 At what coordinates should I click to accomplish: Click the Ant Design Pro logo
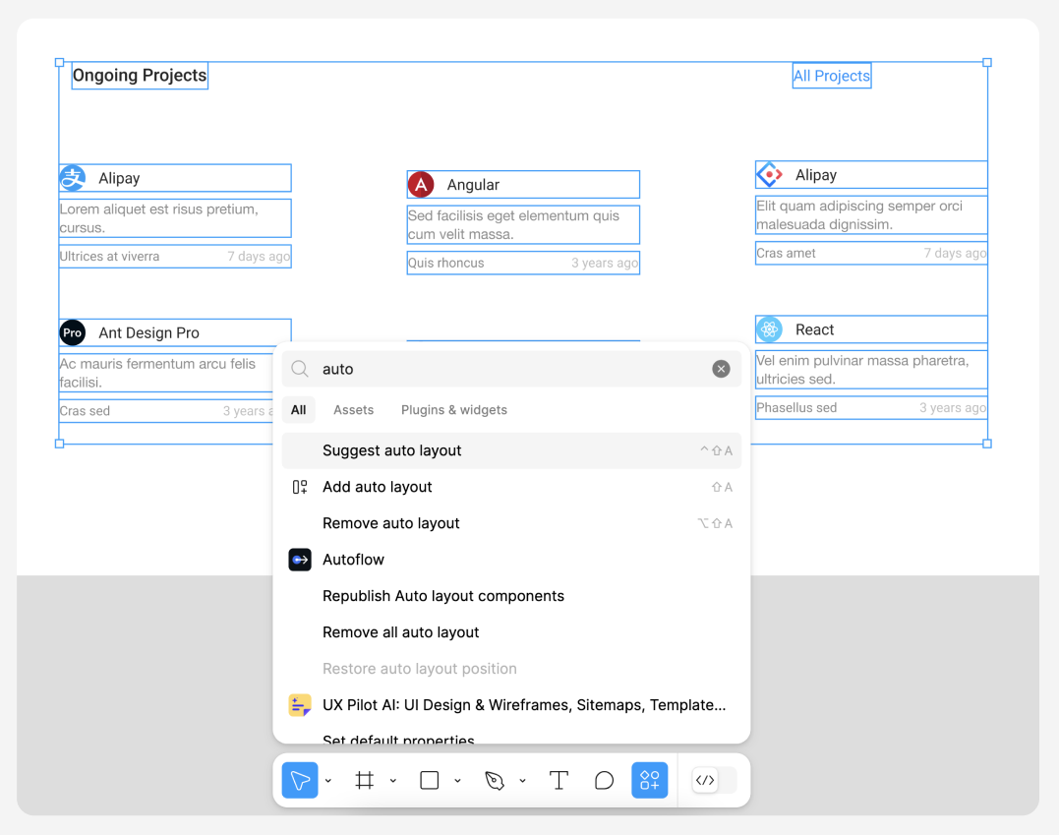point(72,332)
